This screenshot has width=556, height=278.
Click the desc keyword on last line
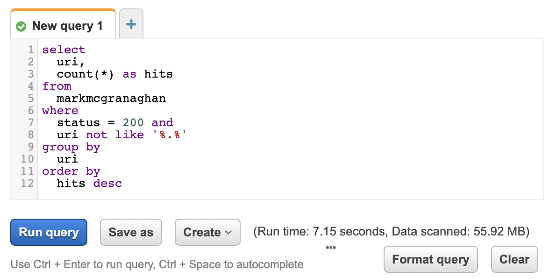(x=107, y=183)
